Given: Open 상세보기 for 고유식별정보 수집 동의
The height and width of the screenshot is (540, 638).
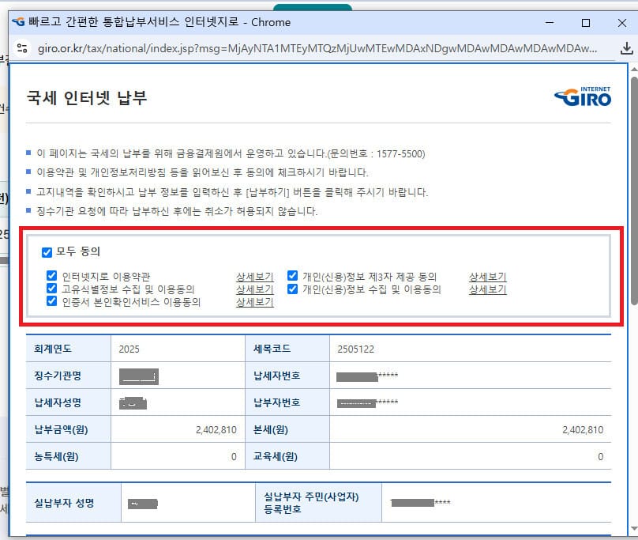Looking at the screenshot, I should tap(254, 288).
